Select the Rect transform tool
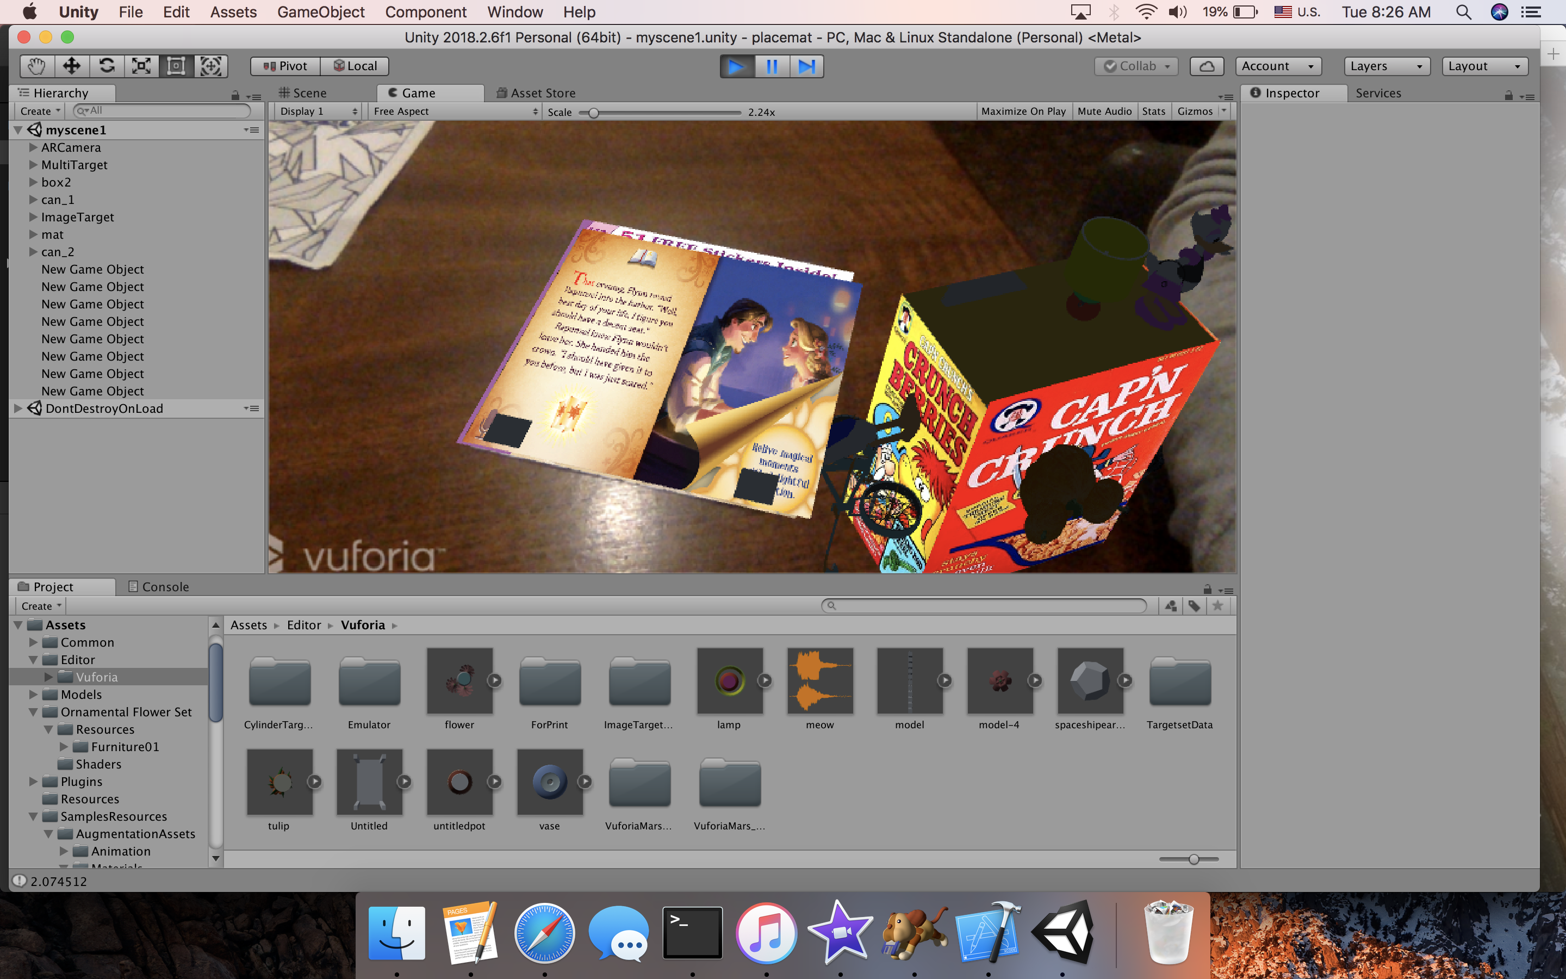This screenshot has height=979, width=1566. (177, 66)
